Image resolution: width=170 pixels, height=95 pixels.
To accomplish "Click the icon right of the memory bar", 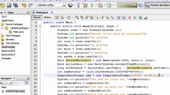I will (x=141, y=5).
